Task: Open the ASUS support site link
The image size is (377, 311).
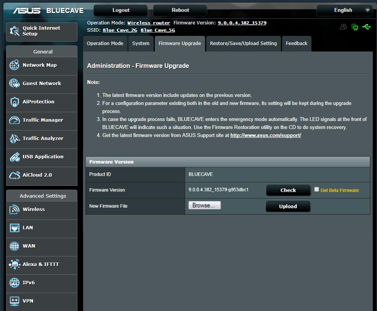Action: [266, 135]
